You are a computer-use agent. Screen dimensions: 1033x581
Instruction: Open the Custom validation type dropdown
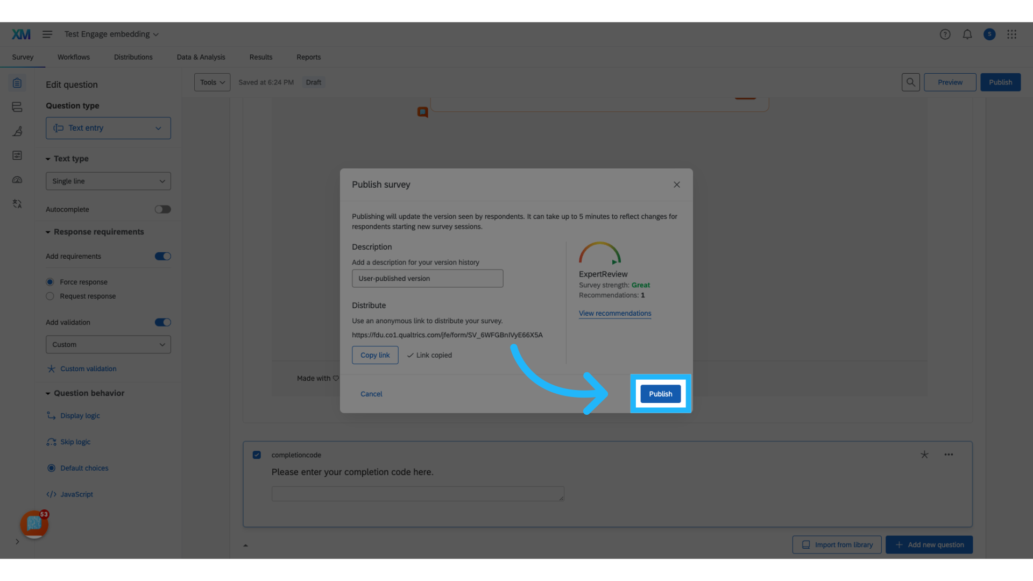point(108,345)
